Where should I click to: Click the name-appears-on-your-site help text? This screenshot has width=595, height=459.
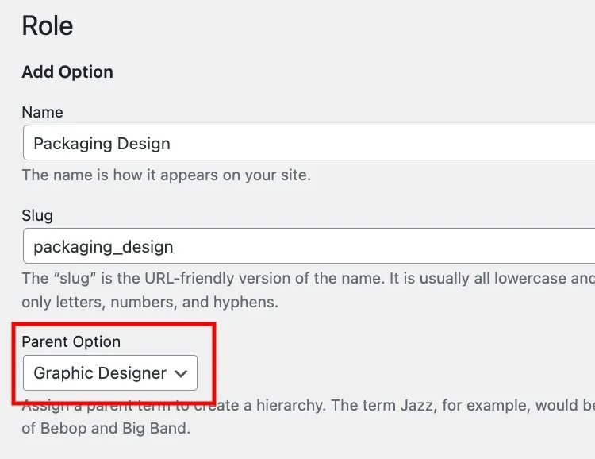click(x=166, y=175)
